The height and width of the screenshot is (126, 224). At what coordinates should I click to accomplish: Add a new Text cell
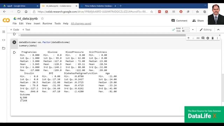(26, 30)
